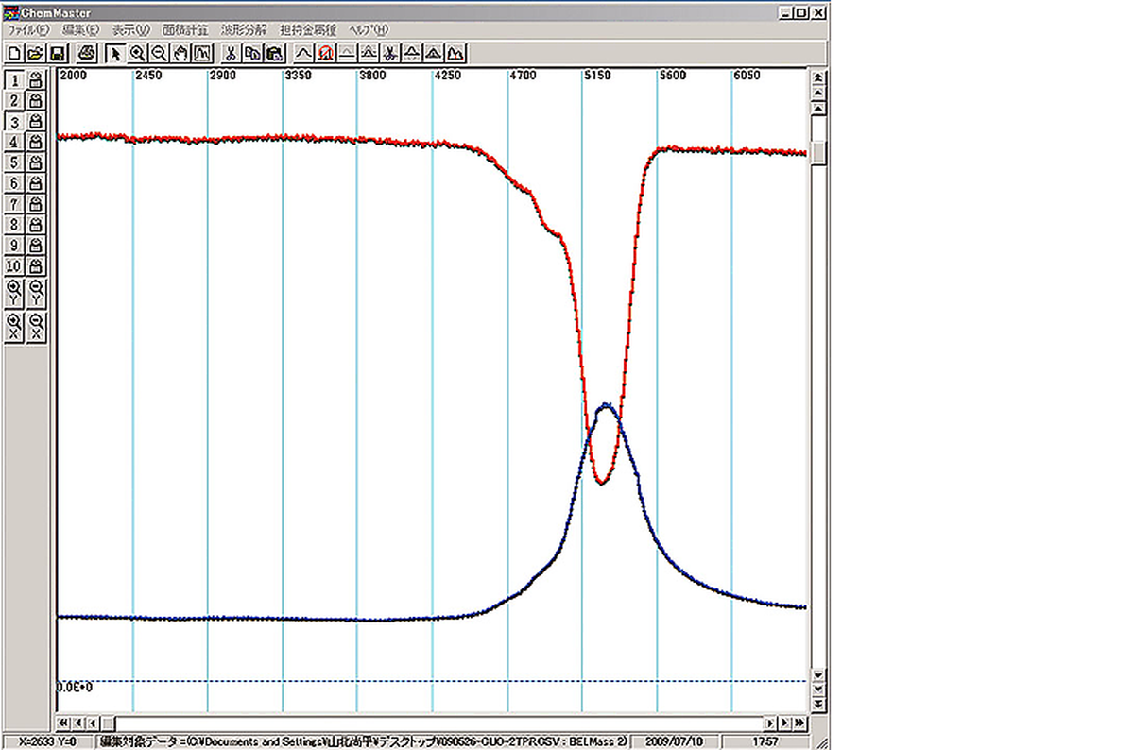This screenshot has width=1134, height=750.
Task: Select the single peak curve tool
Action: (303, 53)
